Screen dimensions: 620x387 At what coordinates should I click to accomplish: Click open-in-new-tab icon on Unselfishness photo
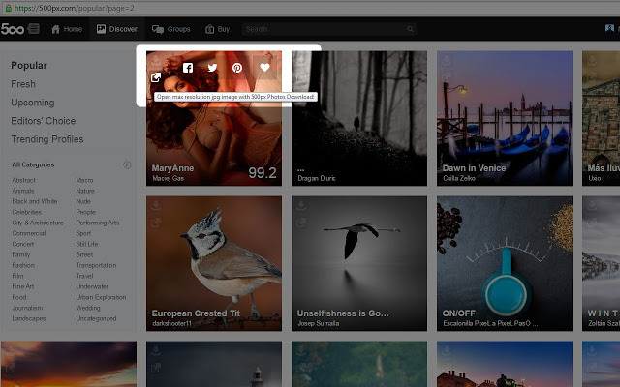(x=301, y=223)
